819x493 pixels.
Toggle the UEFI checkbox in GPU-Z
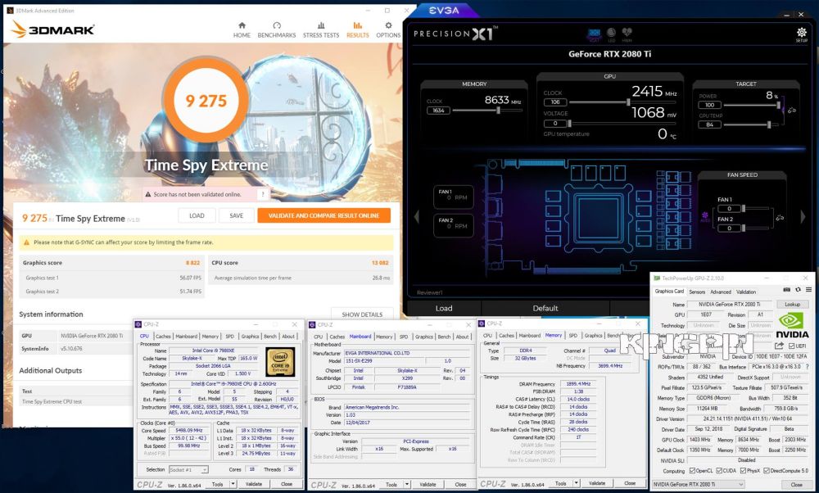coord(792,346)
